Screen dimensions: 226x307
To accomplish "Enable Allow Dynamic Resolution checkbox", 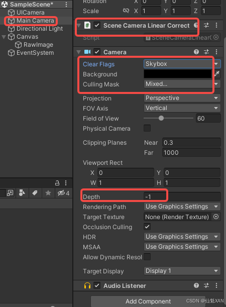I will pyautogui.click(x=147, y=257).
